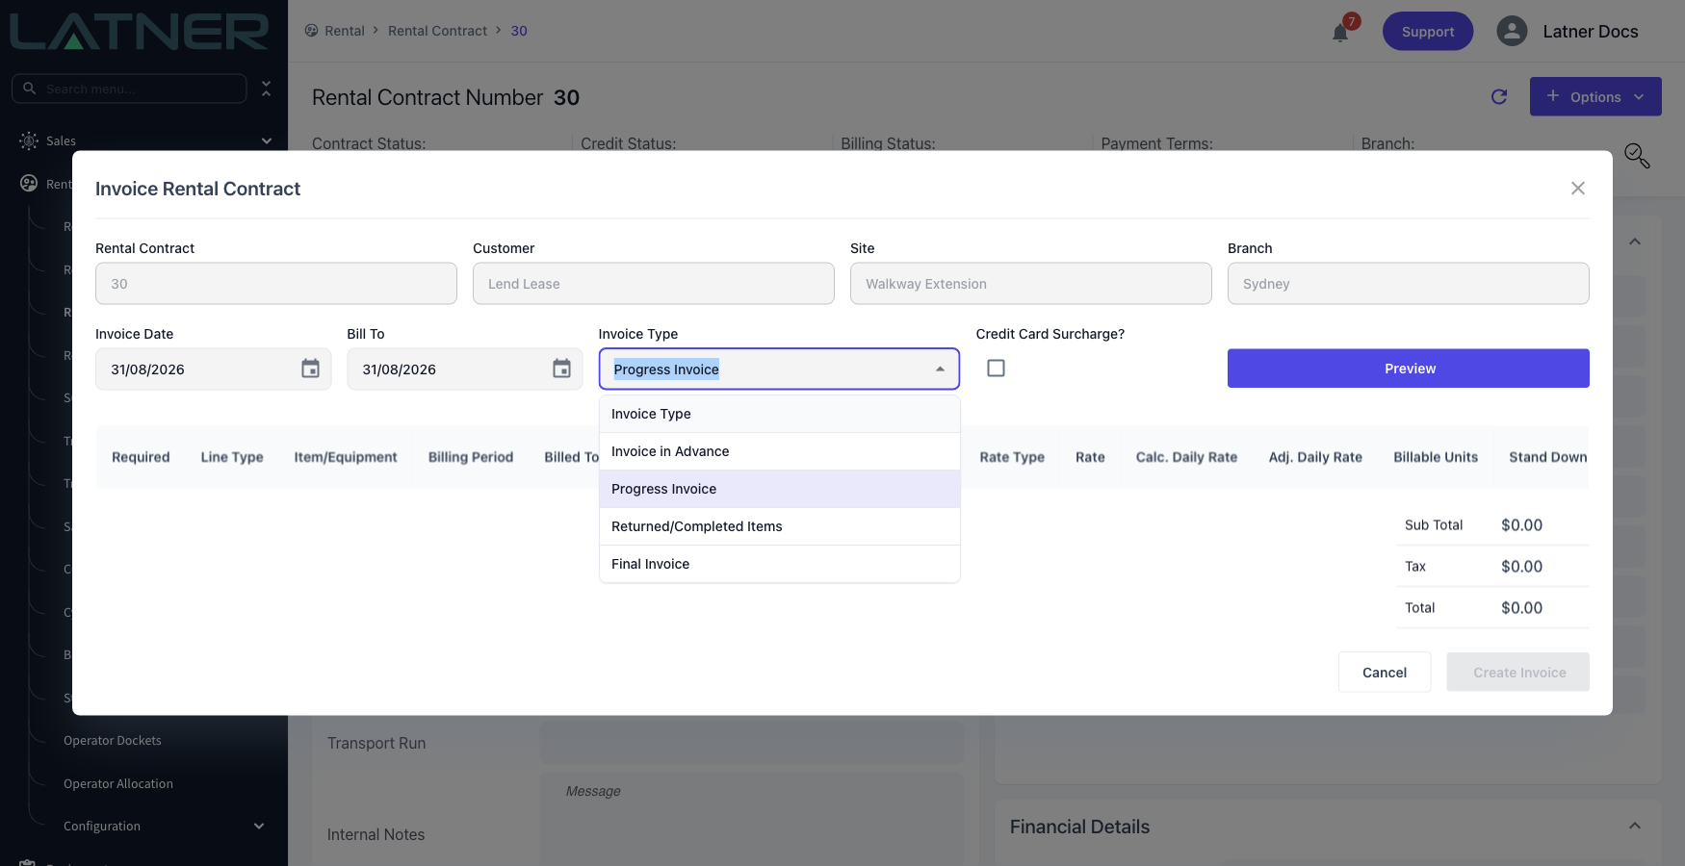Click the Sales menu icon in sidebar
Image resolution: width=1685 pixels, height=866 pixels.
pos(29,140)
